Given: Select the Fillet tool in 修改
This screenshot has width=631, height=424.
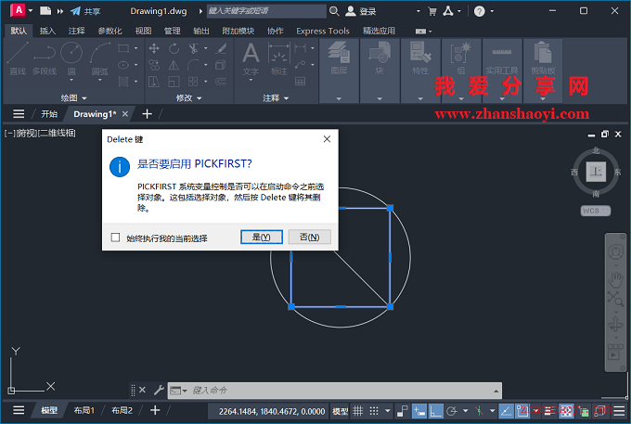Looking at the screenshot, I should tap(194, 65).
